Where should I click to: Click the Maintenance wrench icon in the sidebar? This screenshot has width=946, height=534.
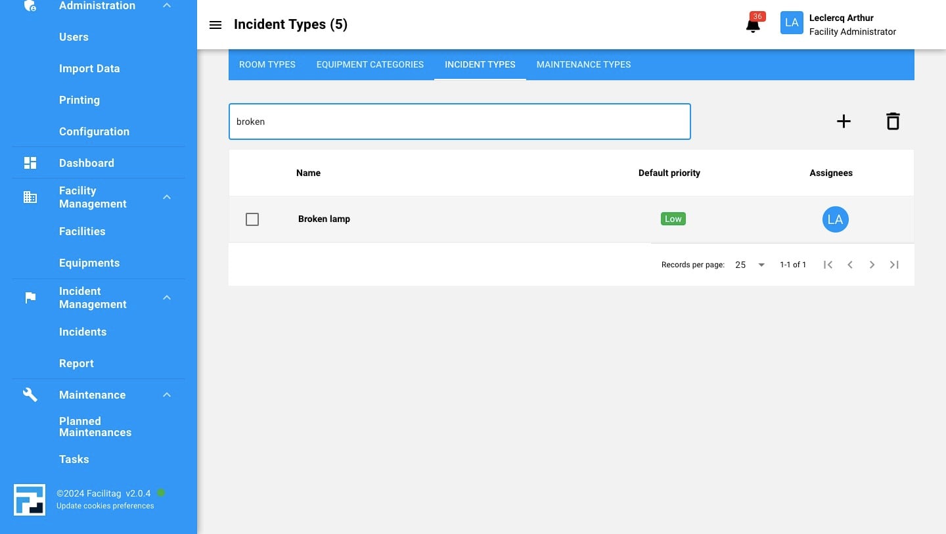point(30,394)
